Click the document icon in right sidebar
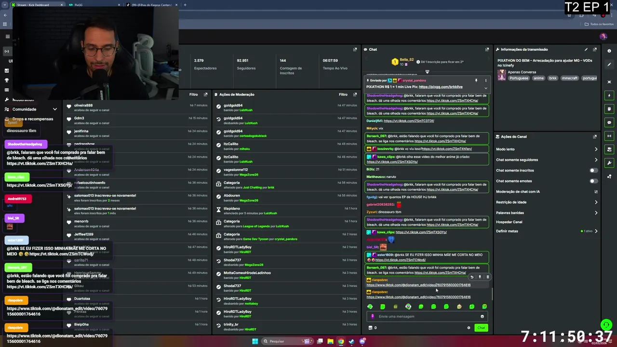 (x=609, y=109)
